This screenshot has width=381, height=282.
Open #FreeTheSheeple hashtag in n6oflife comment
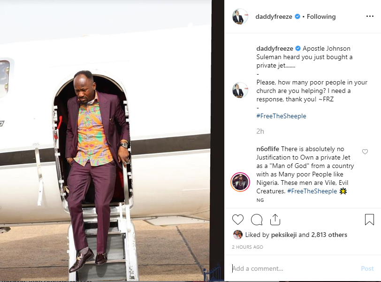(x=312, y=191)
